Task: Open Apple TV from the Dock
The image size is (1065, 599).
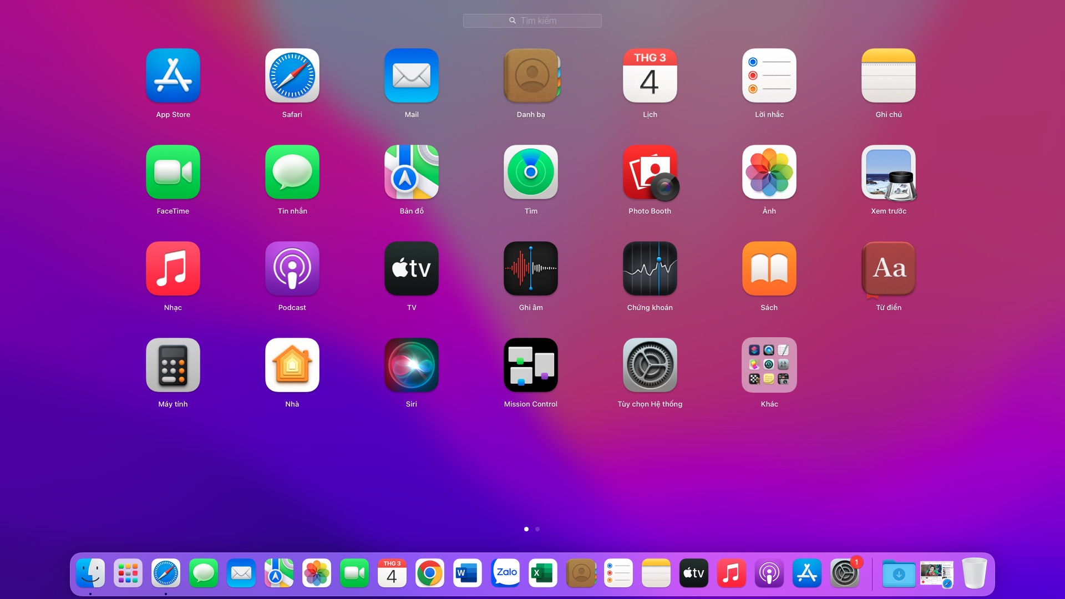Action: (x=694, y=573)
